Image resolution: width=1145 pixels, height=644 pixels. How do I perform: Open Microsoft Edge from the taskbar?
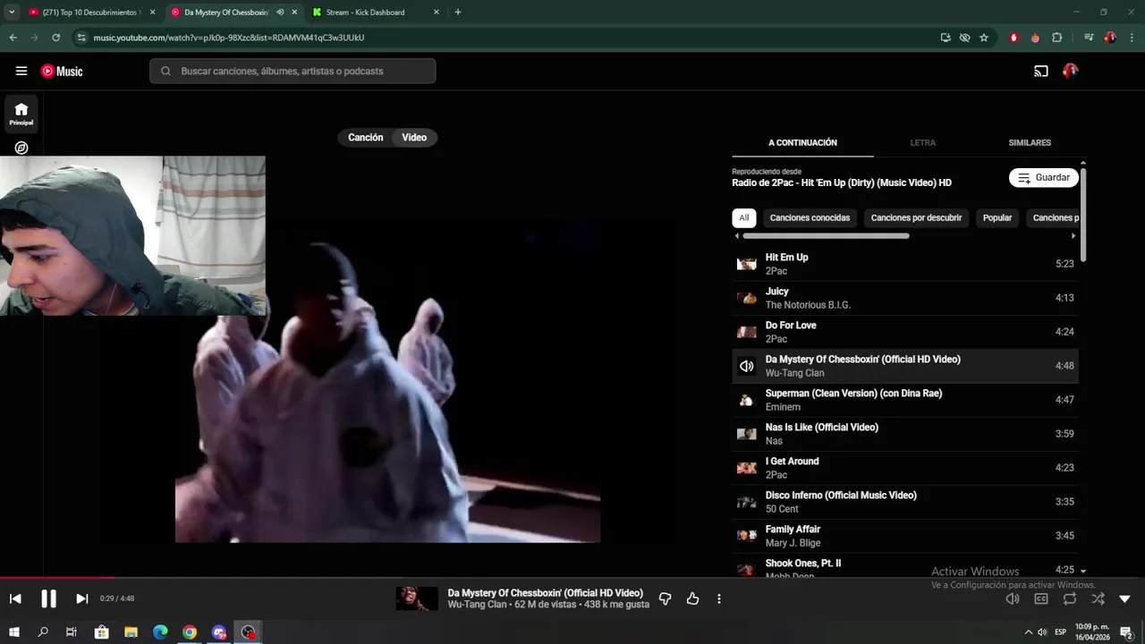click(160, 632)
